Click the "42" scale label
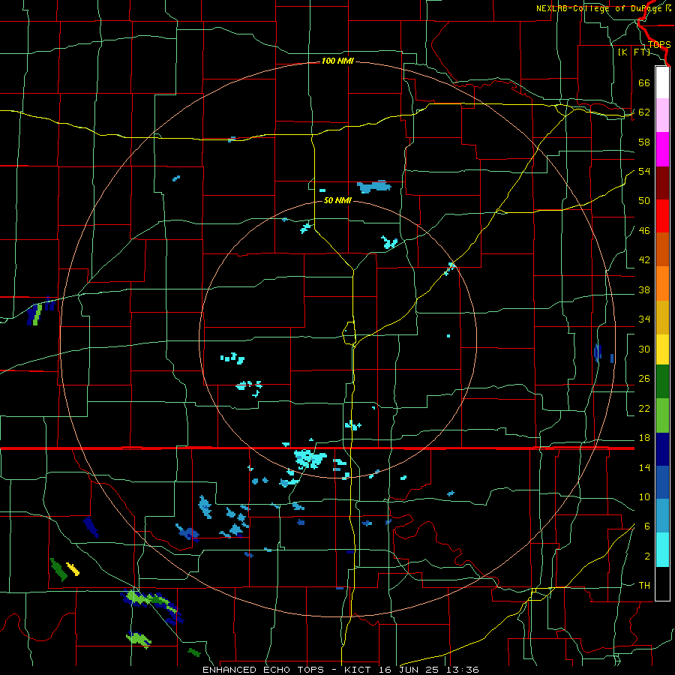675x675 pixels. [644, 260]
